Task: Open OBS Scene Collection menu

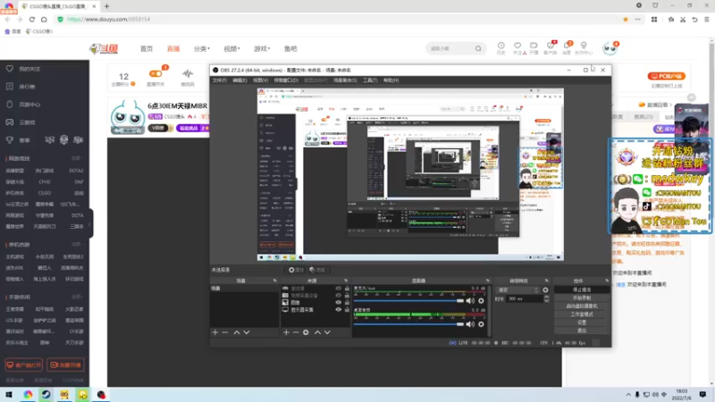Action: point(345,80)
